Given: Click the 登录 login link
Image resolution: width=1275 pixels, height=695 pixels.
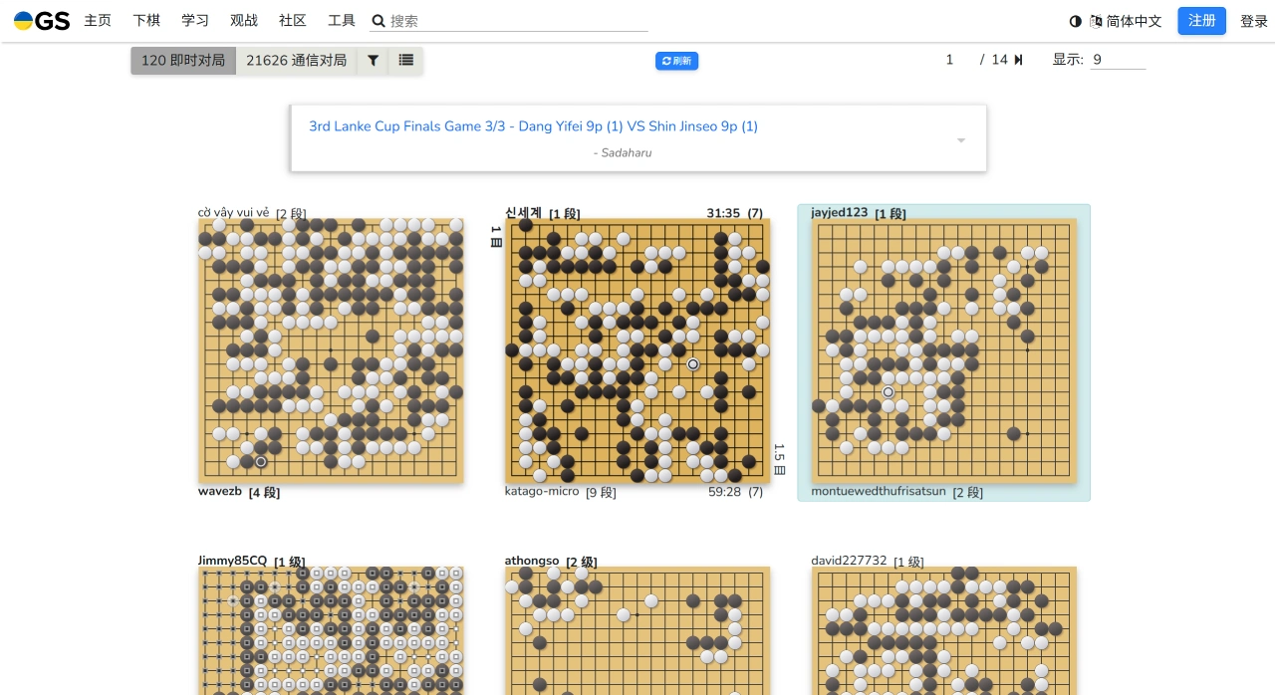Looking at the screenshot, I should point(1253,21).
